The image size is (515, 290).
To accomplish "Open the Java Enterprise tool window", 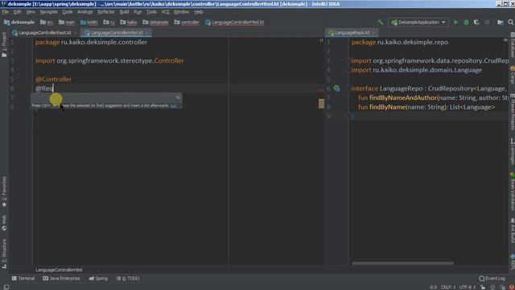I will [x=61, y=279].
